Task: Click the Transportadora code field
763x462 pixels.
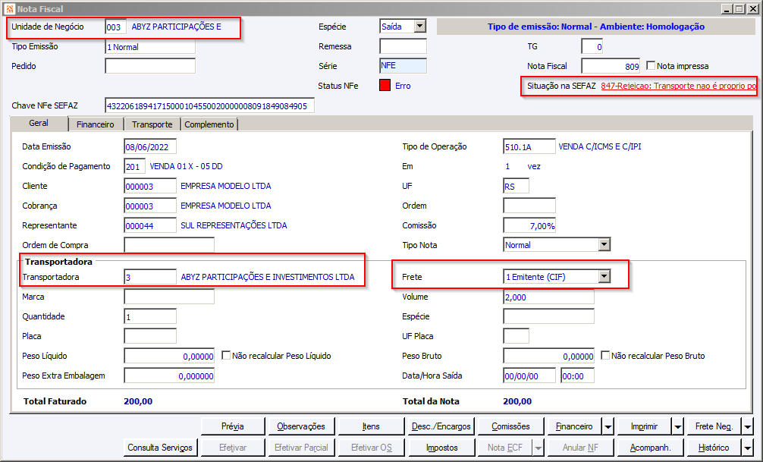Action: 150,277
